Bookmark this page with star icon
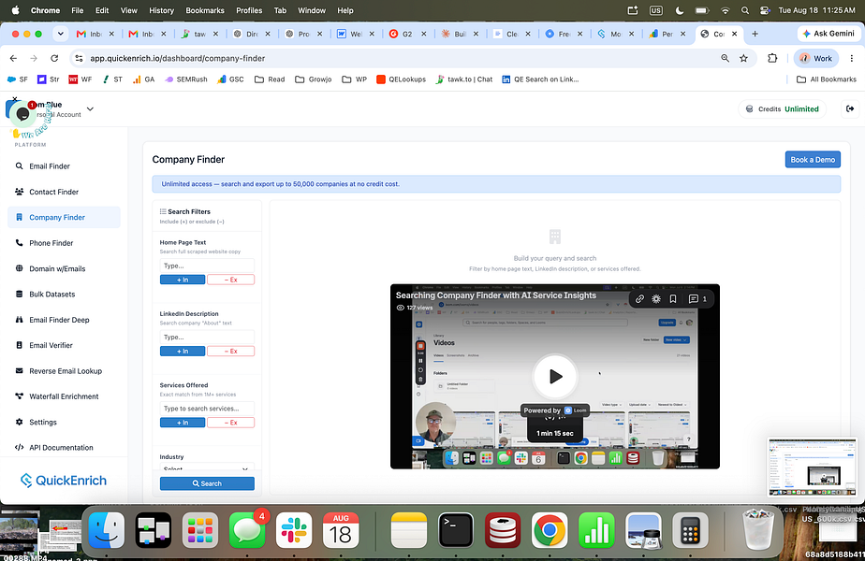The width and height of the screenshot is (865, 561). point(743,58)
